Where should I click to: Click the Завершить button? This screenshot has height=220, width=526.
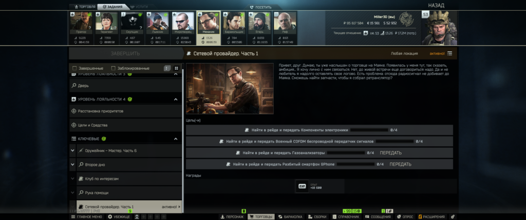(x=125, y=53)
